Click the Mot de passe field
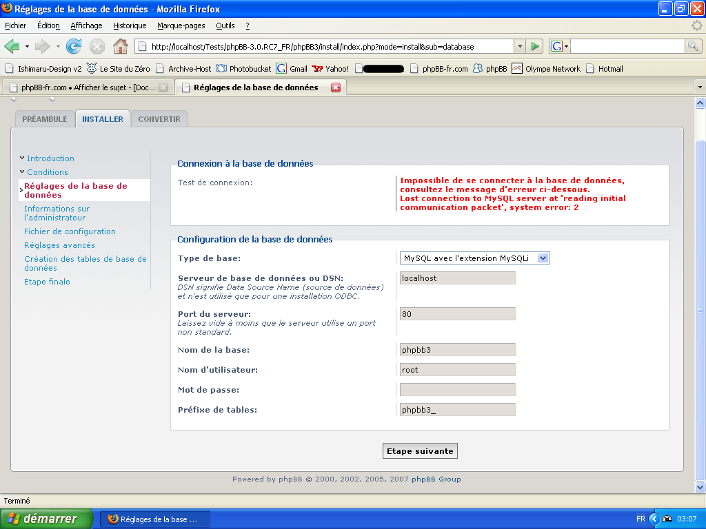Viewport: 706px width, 529px height. (x=458, y=390)
